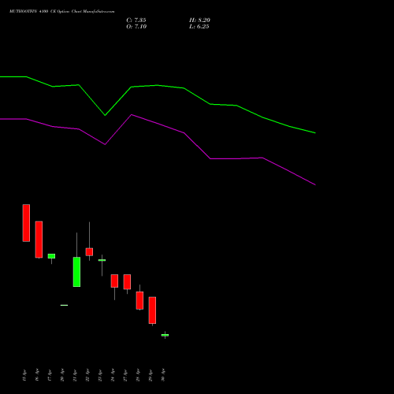Screen dimensions: 394x394
Task: Click the 28 Apr red candlestick
Action: [x=139, y=300]
